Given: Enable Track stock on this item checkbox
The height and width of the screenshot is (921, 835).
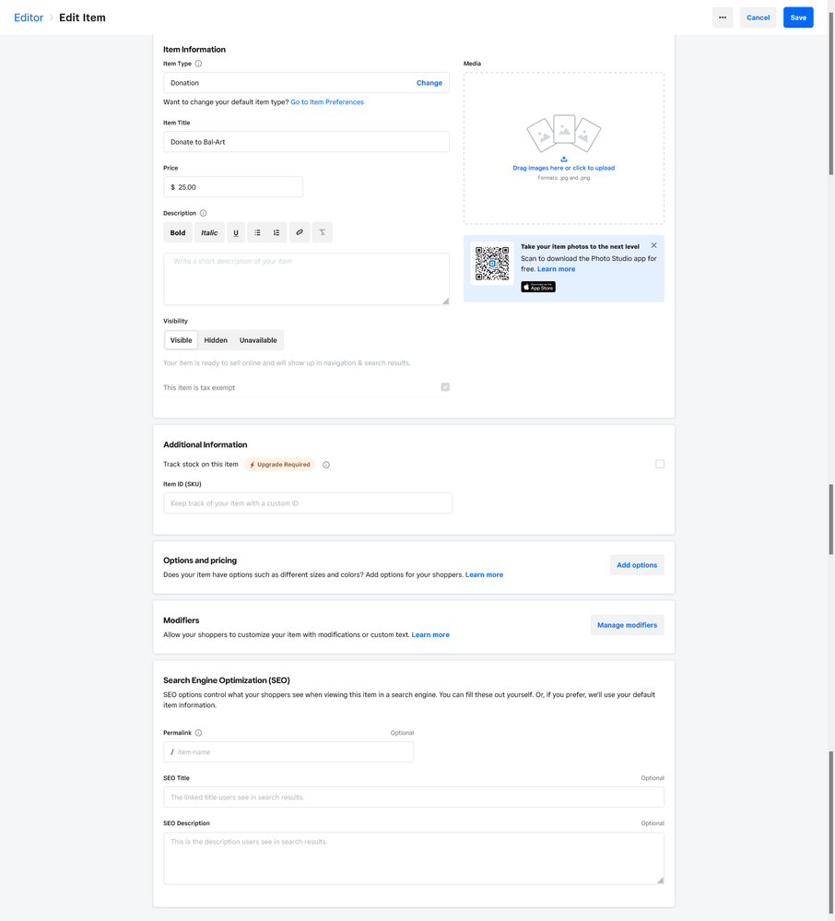Looking at the screenshot, I should pos(660,465).
